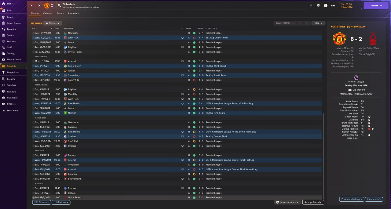Click the Nottingham Forest crest in match panel
The image size is (391, 209).
coord(372,39)
